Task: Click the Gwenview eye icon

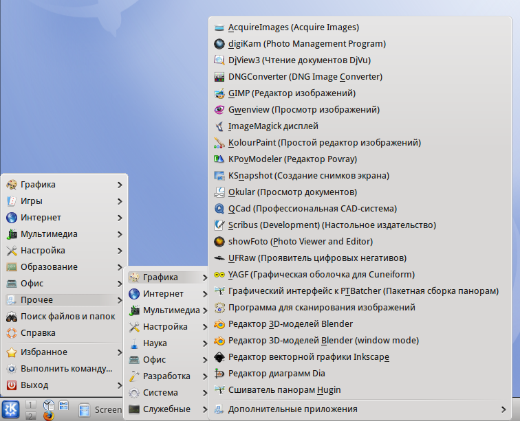Action: point(219,110)
